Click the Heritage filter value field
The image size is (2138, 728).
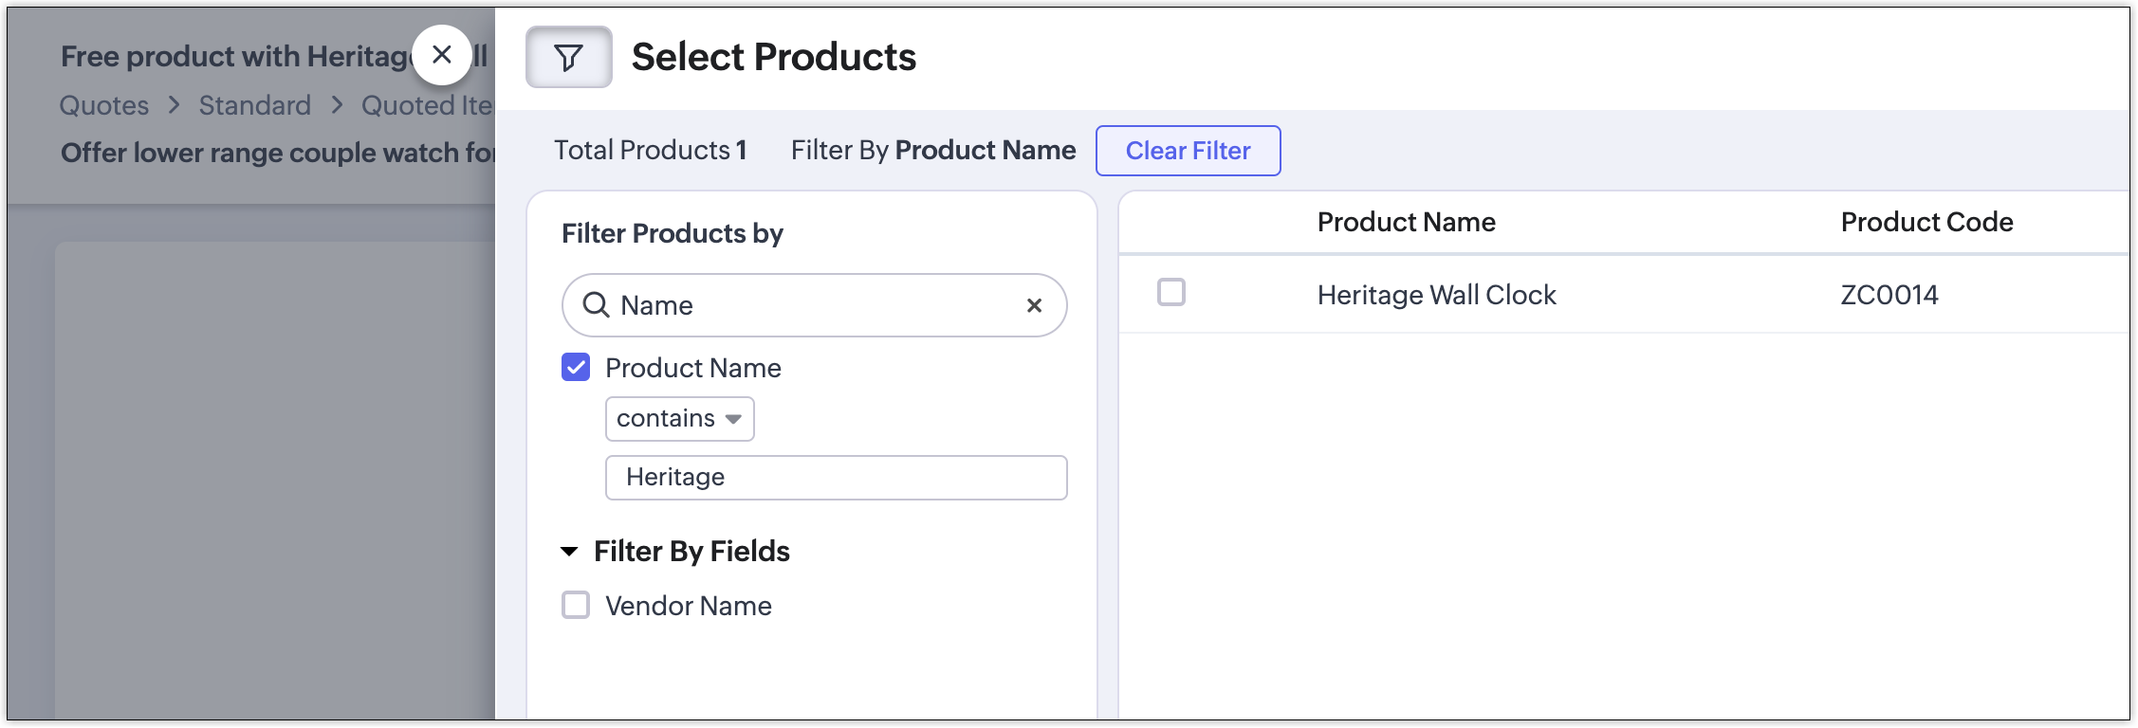[x=836, y=478]
